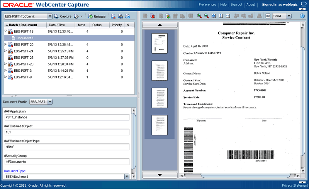This screenshot has width=309, height=189.
Task: Open the arrow next to capture settings
Action: [81, 16]
